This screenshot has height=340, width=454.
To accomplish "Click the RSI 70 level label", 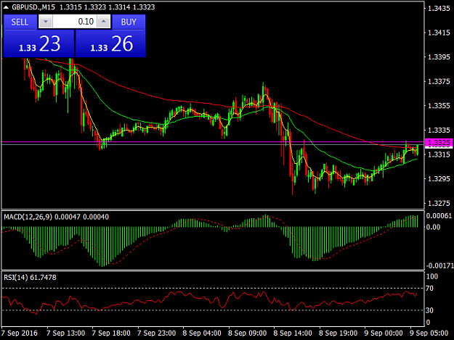I will coord(430,289).
